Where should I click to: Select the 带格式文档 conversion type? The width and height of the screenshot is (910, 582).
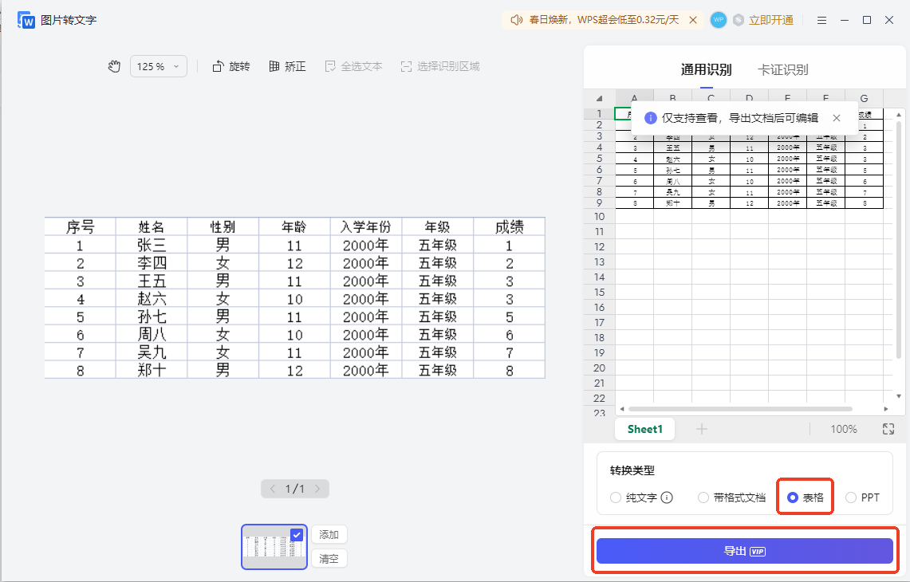(x=703, y=497)
